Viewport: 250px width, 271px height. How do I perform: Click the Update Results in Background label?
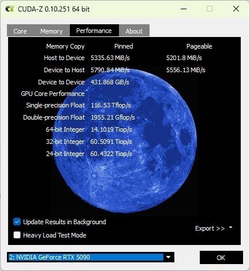65,222
